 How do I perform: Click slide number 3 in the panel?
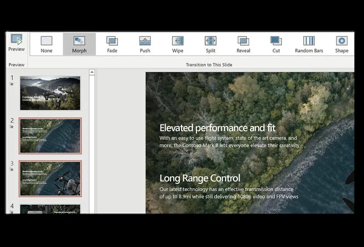click(x=12, y=163)
